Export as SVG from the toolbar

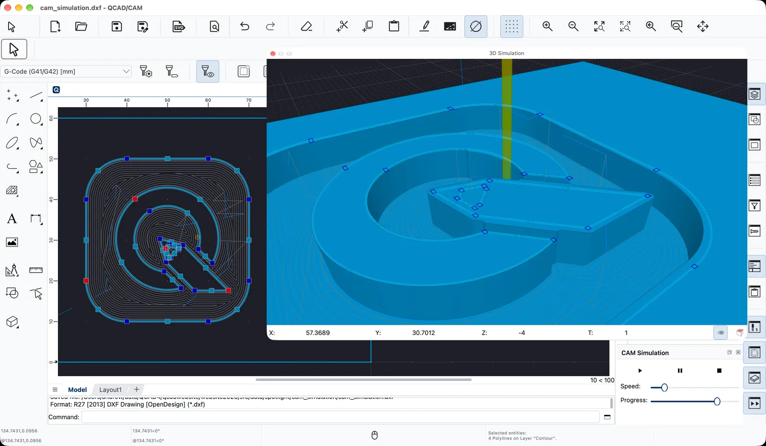179,26
